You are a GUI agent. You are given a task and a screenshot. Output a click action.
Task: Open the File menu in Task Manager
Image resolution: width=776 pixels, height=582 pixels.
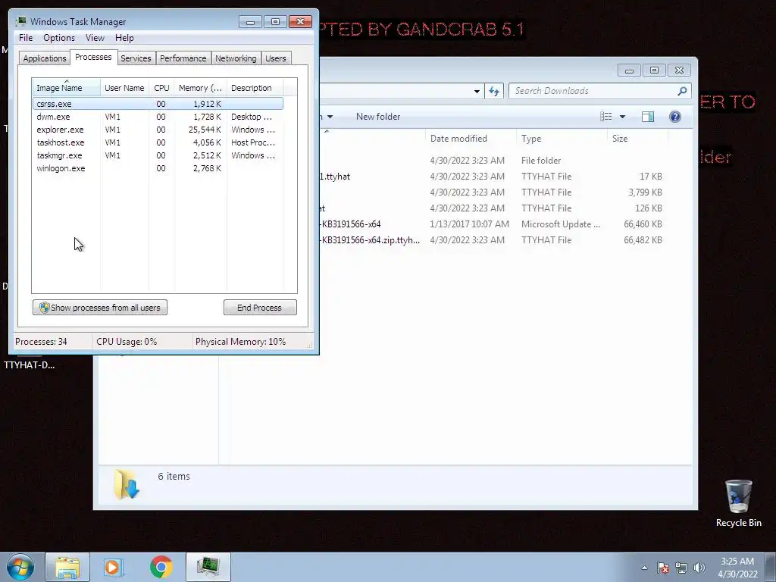(26, 38)
